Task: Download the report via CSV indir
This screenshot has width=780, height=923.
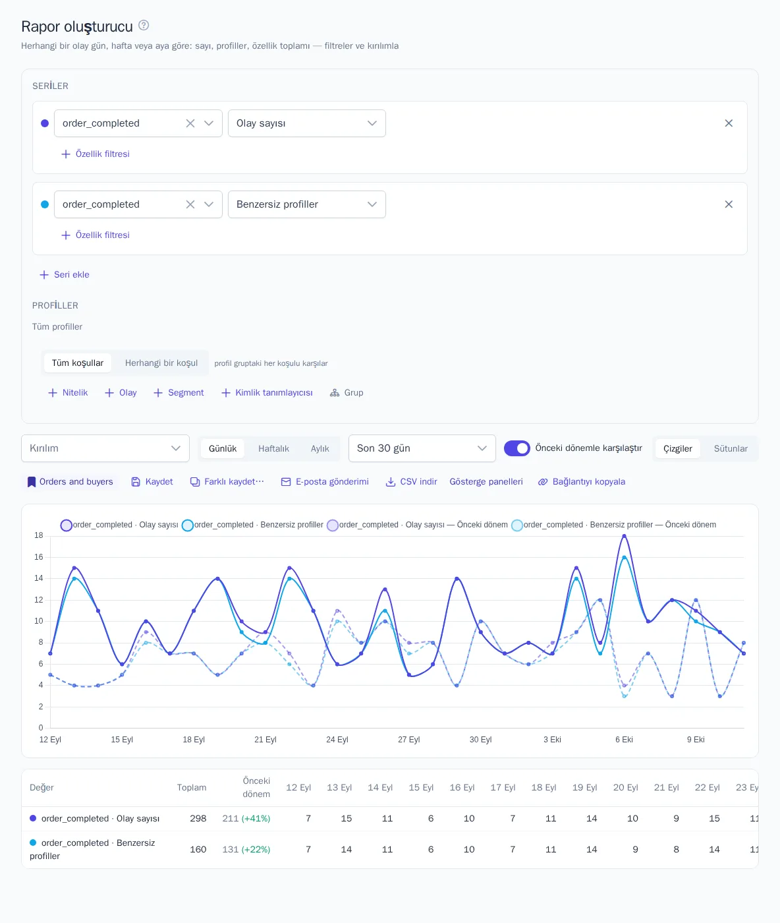Action: pyautogui.click(x=411, y=482)
